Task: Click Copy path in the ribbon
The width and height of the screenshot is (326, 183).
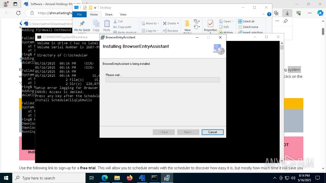Action: click(x=123, y=27)
